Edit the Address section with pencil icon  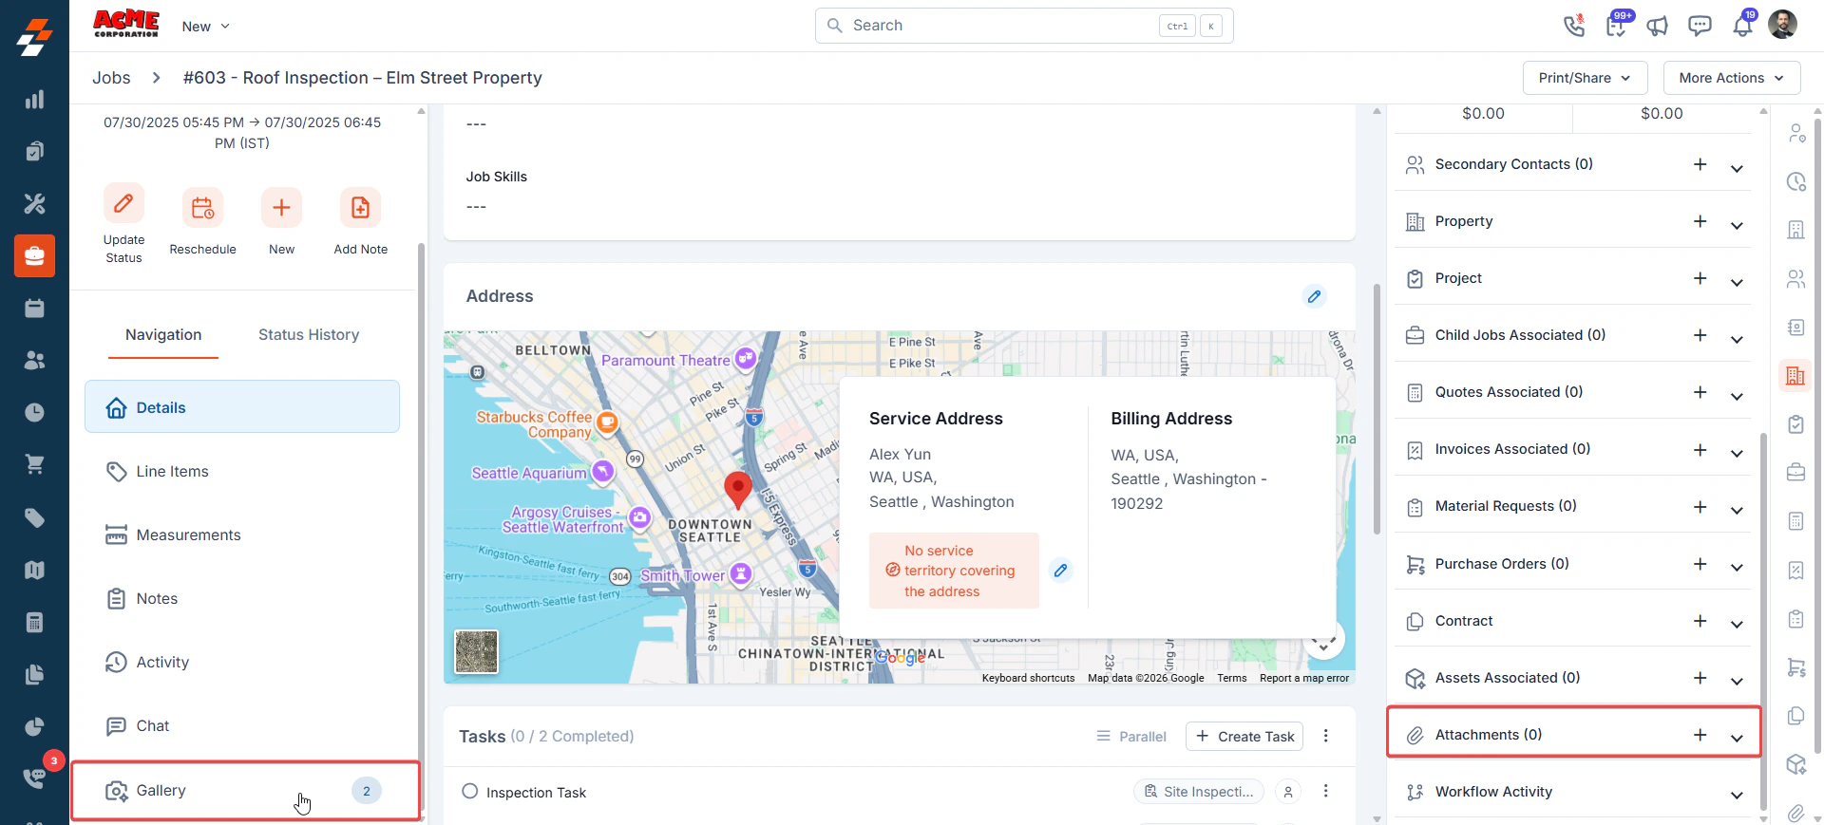coord(1314,296)
